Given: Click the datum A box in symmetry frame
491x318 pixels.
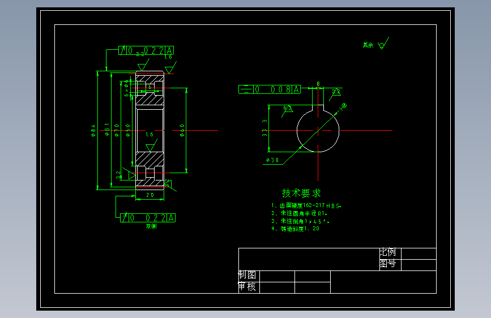Looking at the screenshot, I should click(296, 89).
